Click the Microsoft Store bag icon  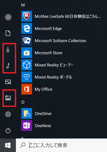coord(27,53)
